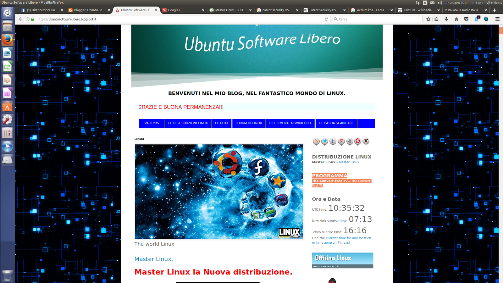
Task: Open the RIFERIMENTI AI WIKIEDPIA page
Action: tap(290, 123)
